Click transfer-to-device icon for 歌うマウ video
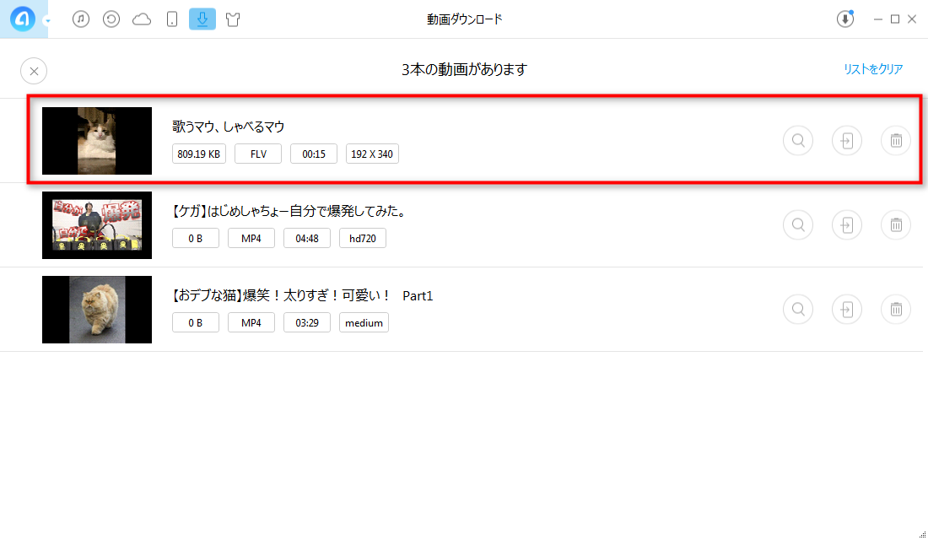This screenshot has width=928, height=540. pos(847,141)
